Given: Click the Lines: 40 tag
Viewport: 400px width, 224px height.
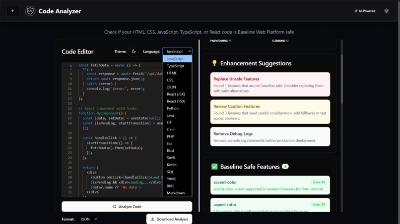Looking at the screenshot, I should tap(319, 182).
